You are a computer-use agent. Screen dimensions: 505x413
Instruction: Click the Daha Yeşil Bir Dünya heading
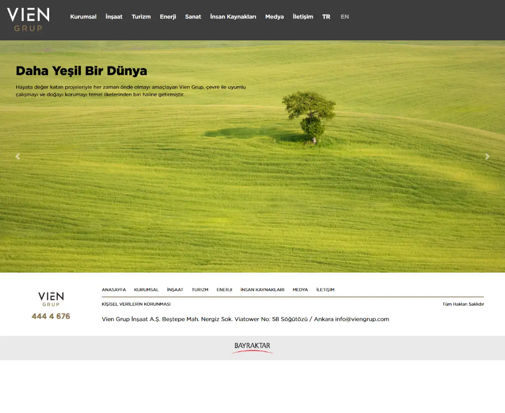click(81, 71)
